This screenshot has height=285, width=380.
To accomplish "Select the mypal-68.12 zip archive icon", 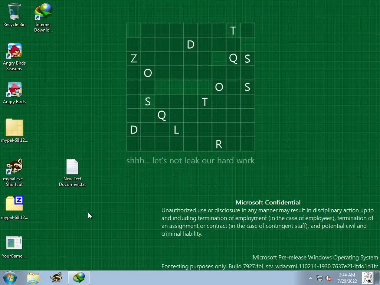I will coord(14,208).
